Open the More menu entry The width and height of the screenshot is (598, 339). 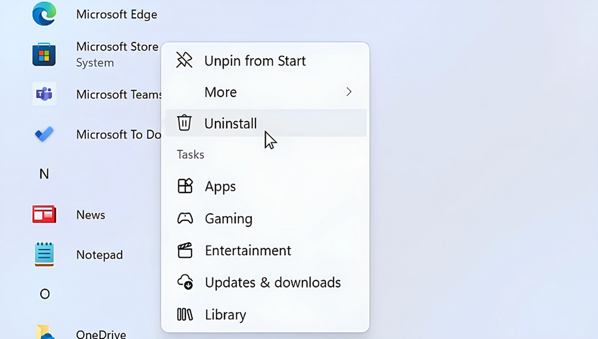[266, 92]
